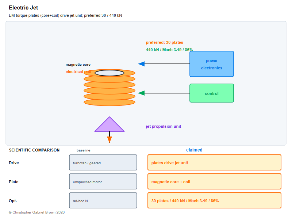Screen dimensions: 292x219
Task: Click the Electric Jet title
Action: tap(23, 8)
